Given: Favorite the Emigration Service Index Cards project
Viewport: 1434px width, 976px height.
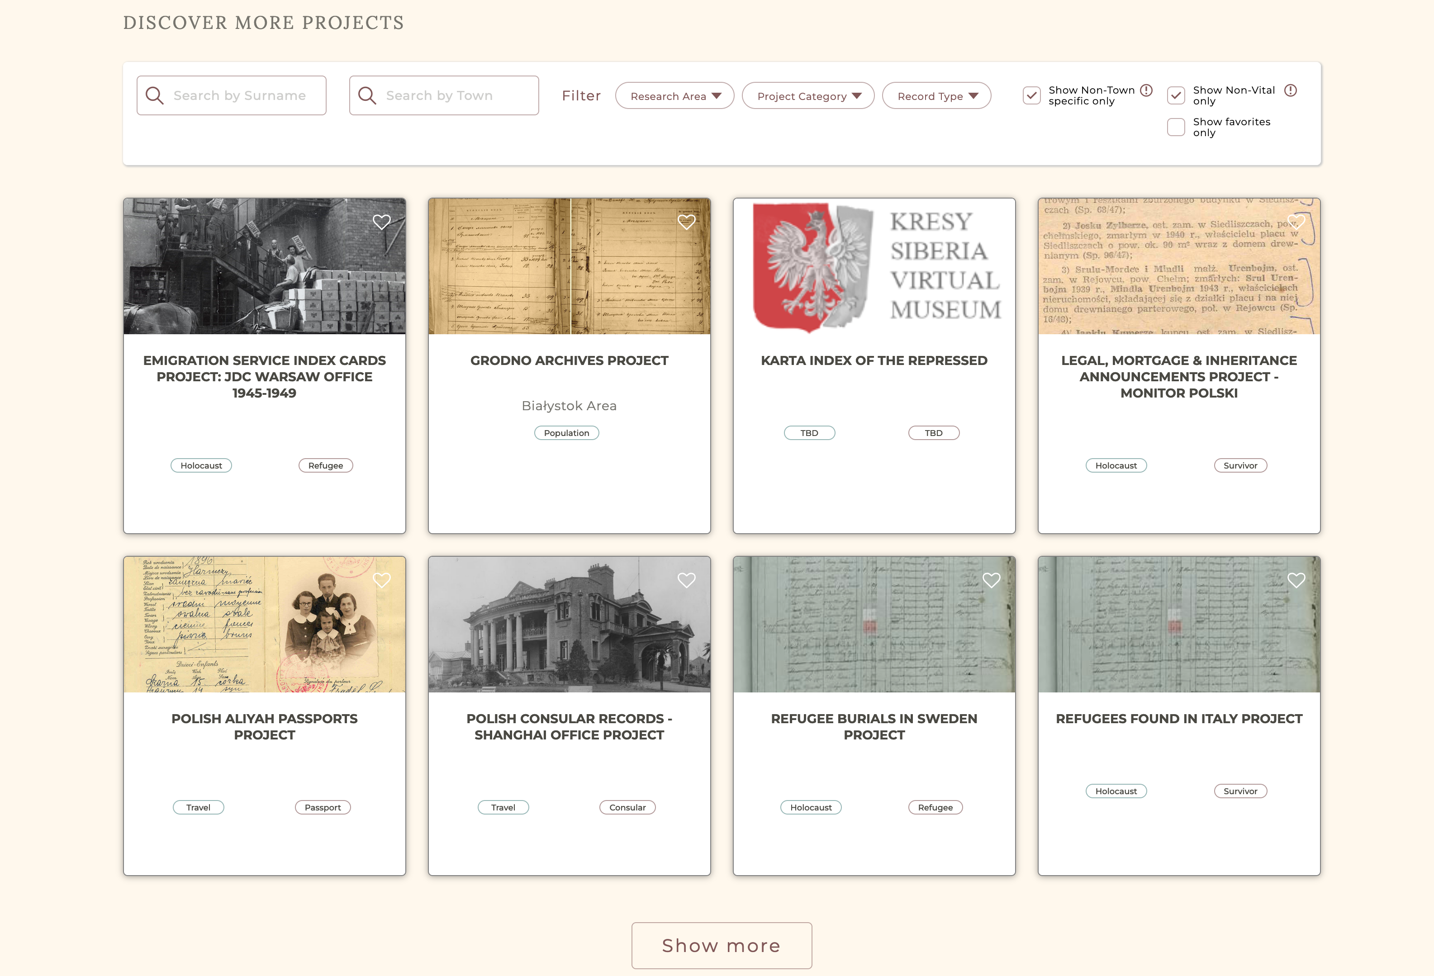Looking at the screenshot, I should (x=381, y=222).
